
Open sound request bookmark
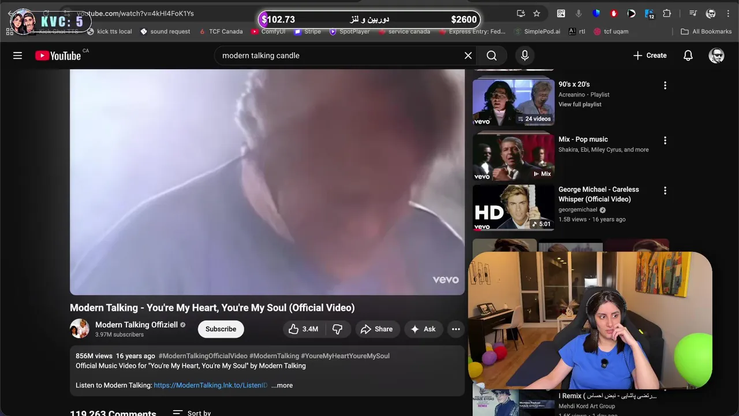pyautogui.click(x=165, y=31)
